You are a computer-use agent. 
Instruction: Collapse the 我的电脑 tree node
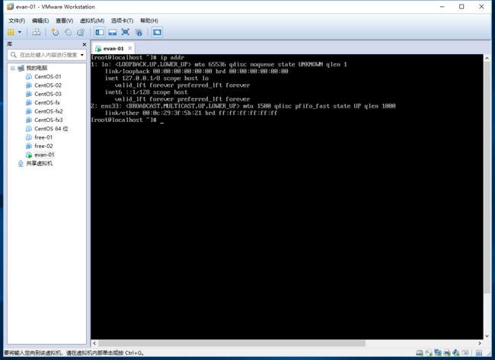pyautogui.click(x=13, y=68)
